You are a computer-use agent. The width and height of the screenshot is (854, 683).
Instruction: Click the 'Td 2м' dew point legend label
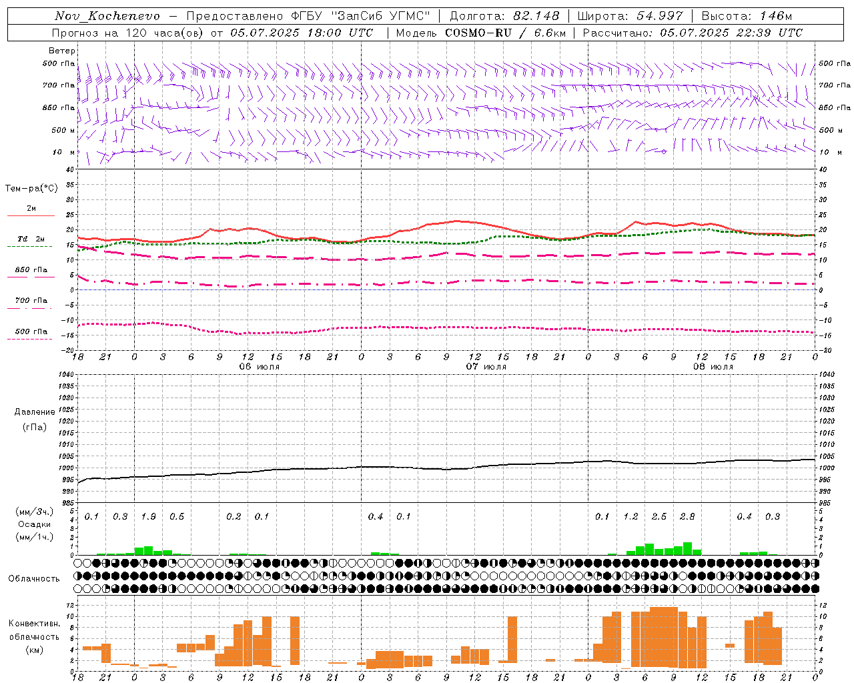point(31,239)
